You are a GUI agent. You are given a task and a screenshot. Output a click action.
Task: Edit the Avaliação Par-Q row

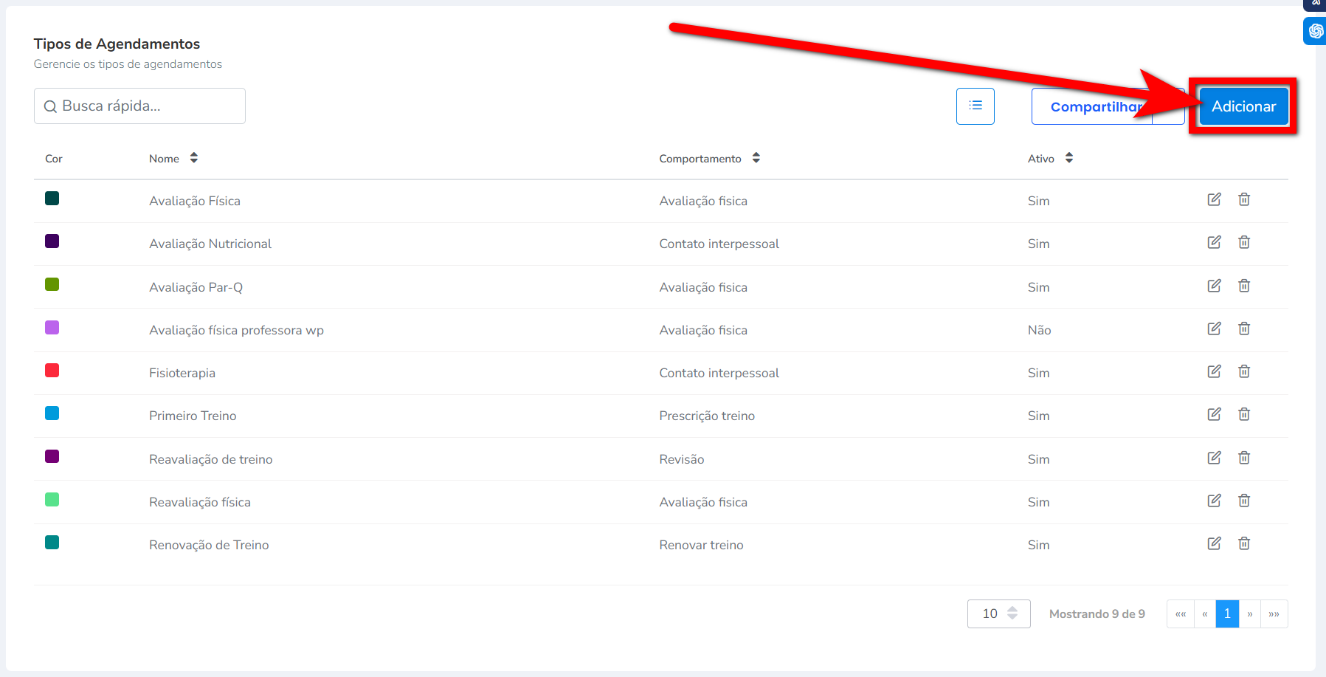(x=1214, y=286)
